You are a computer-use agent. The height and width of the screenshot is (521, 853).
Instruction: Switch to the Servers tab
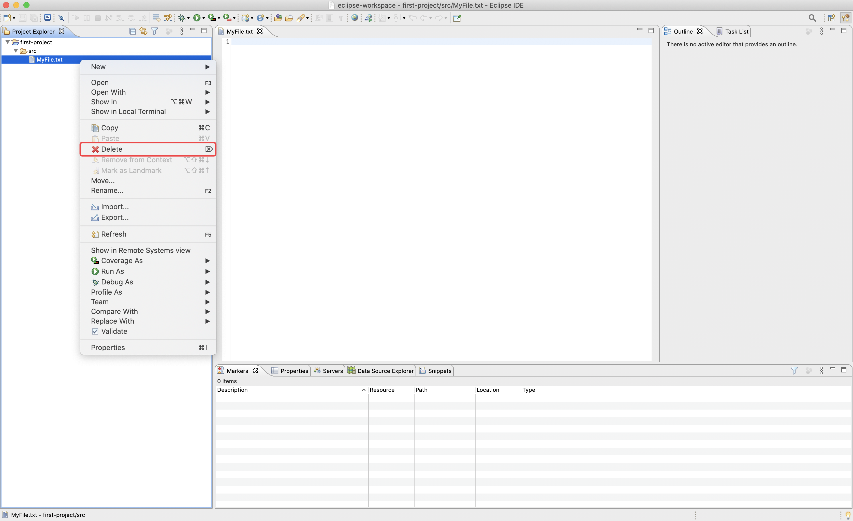(x=328, y=370)
